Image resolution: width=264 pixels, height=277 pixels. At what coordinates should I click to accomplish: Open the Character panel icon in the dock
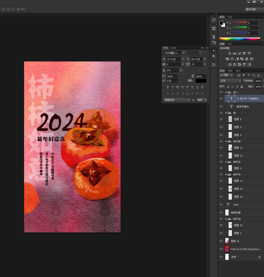pos(214,51)
